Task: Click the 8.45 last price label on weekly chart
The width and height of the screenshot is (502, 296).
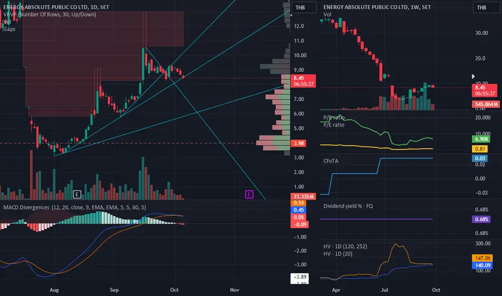Action: (x=484, y=90)
